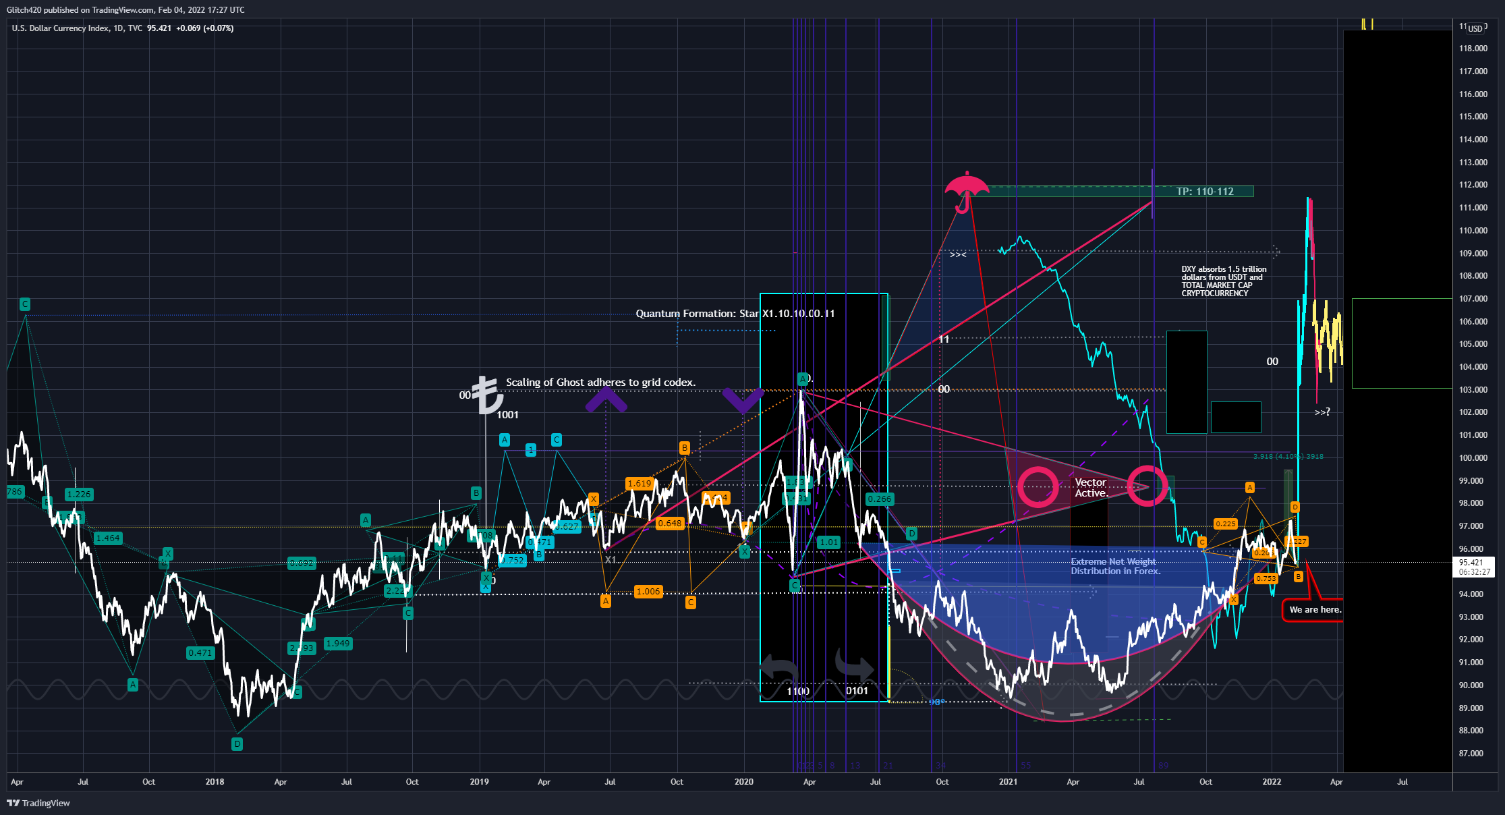The image size is (1505, 815).
Task: Click the '>><' annotation near 109 level
Action: click(x=958, y=254)
